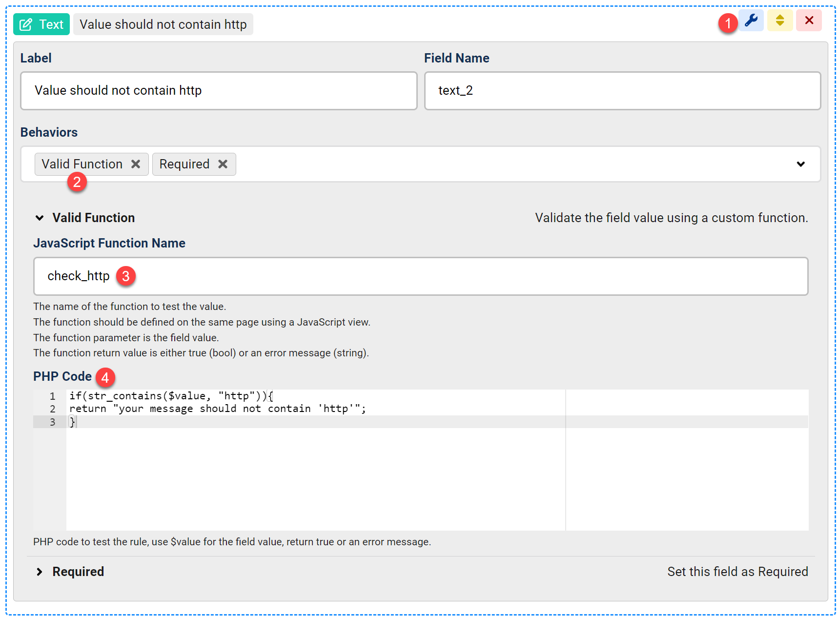
Task: Click line number 2 in code gutter
Action: [x=52, y=409]
